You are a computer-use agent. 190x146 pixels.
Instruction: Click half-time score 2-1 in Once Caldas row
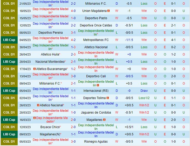pos(173,25)
